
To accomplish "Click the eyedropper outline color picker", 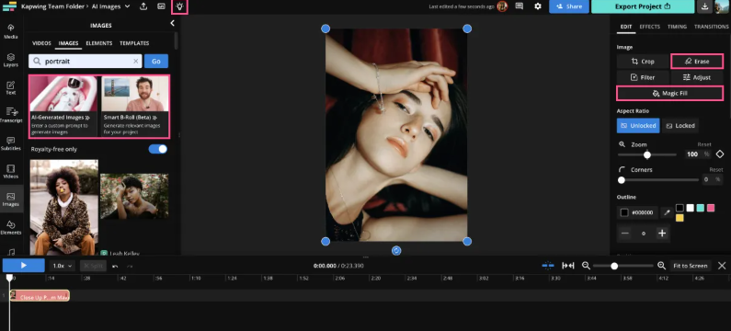I will point(667,212).
